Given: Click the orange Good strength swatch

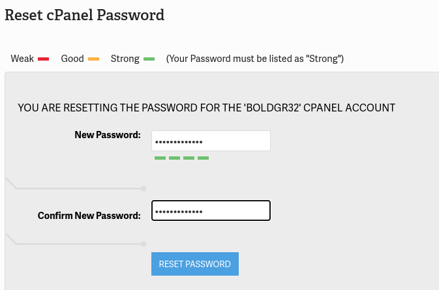Looking at the screenshot, I should click(93, 59).
